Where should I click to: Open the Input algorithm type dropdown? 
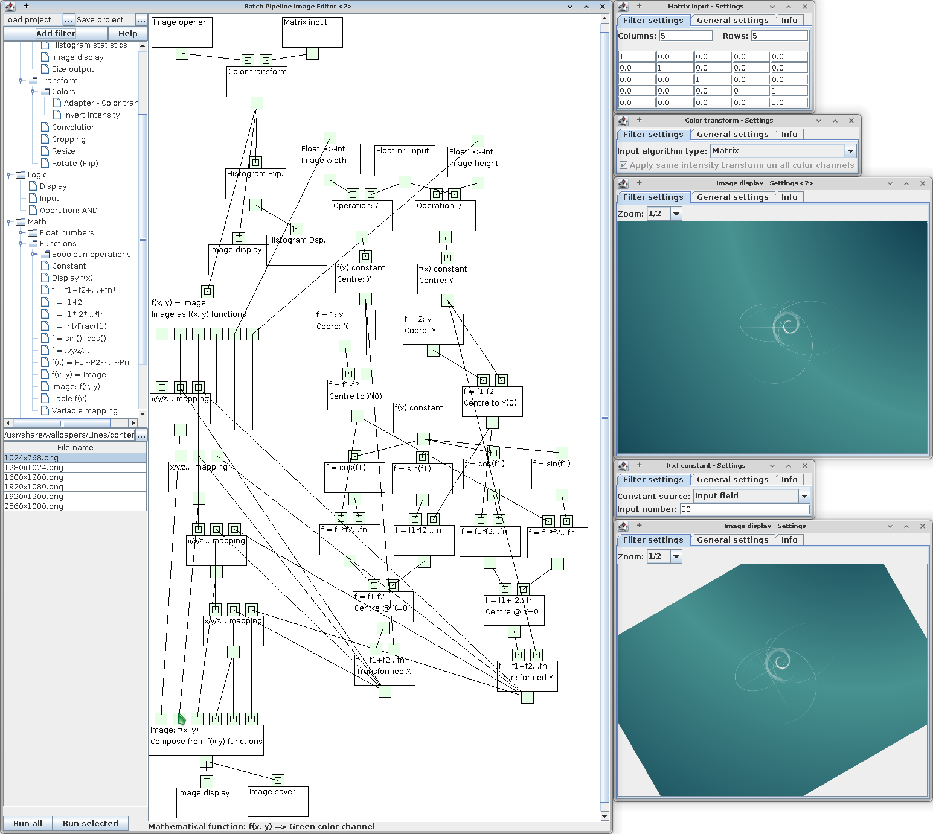pos(850,151)
